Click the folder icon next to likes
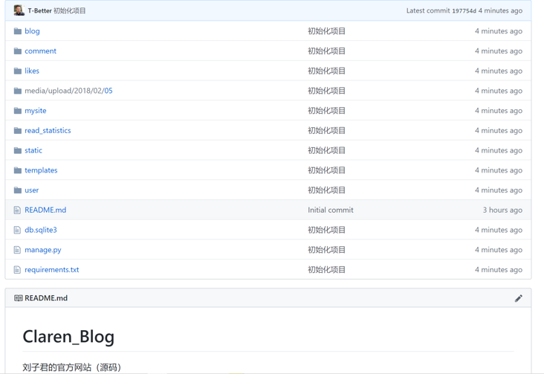The height and width of the screenshot is (374, 544). (18, 71)
